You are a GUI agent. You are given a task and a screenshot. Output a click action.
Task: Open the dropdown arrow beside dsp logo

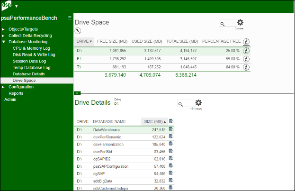click(x=17, y=6)
